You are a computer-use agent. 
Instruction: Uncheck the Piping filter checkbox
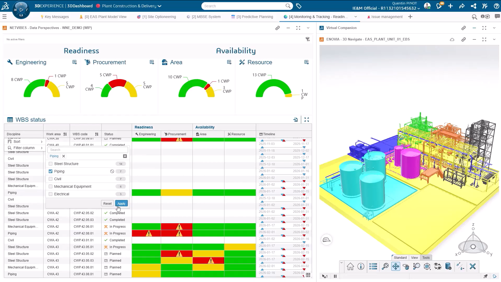(51, 171)
